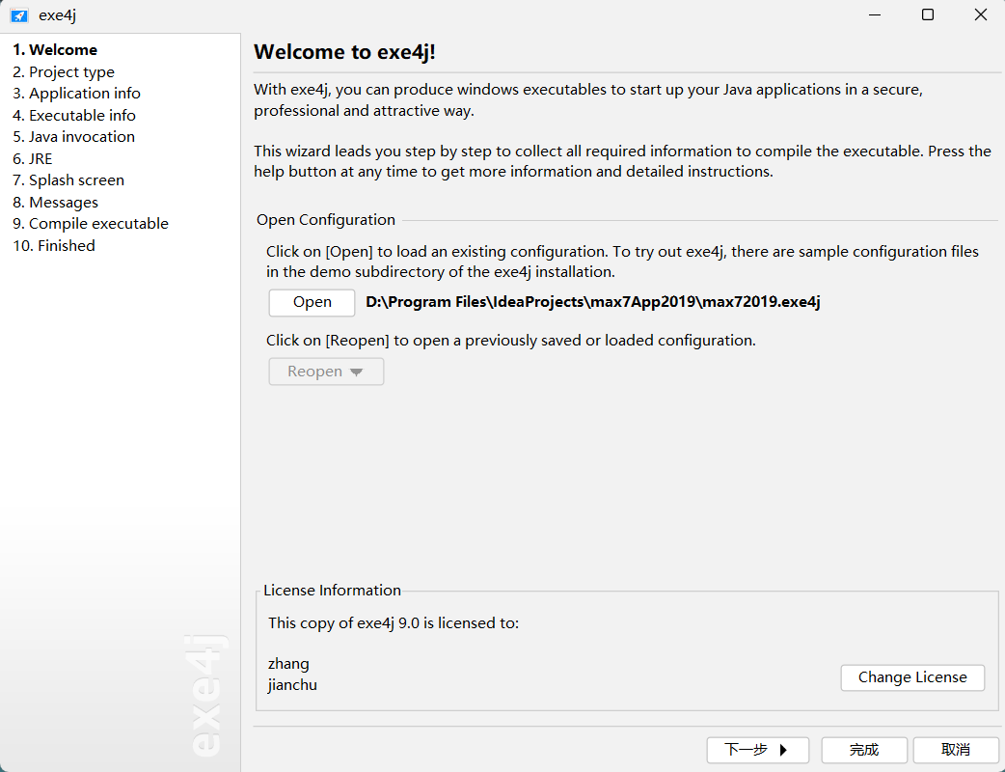This screenshot has height=772, width=1005.
Task: Minimize the exe4j window
Action: click(x=875, y=14)
